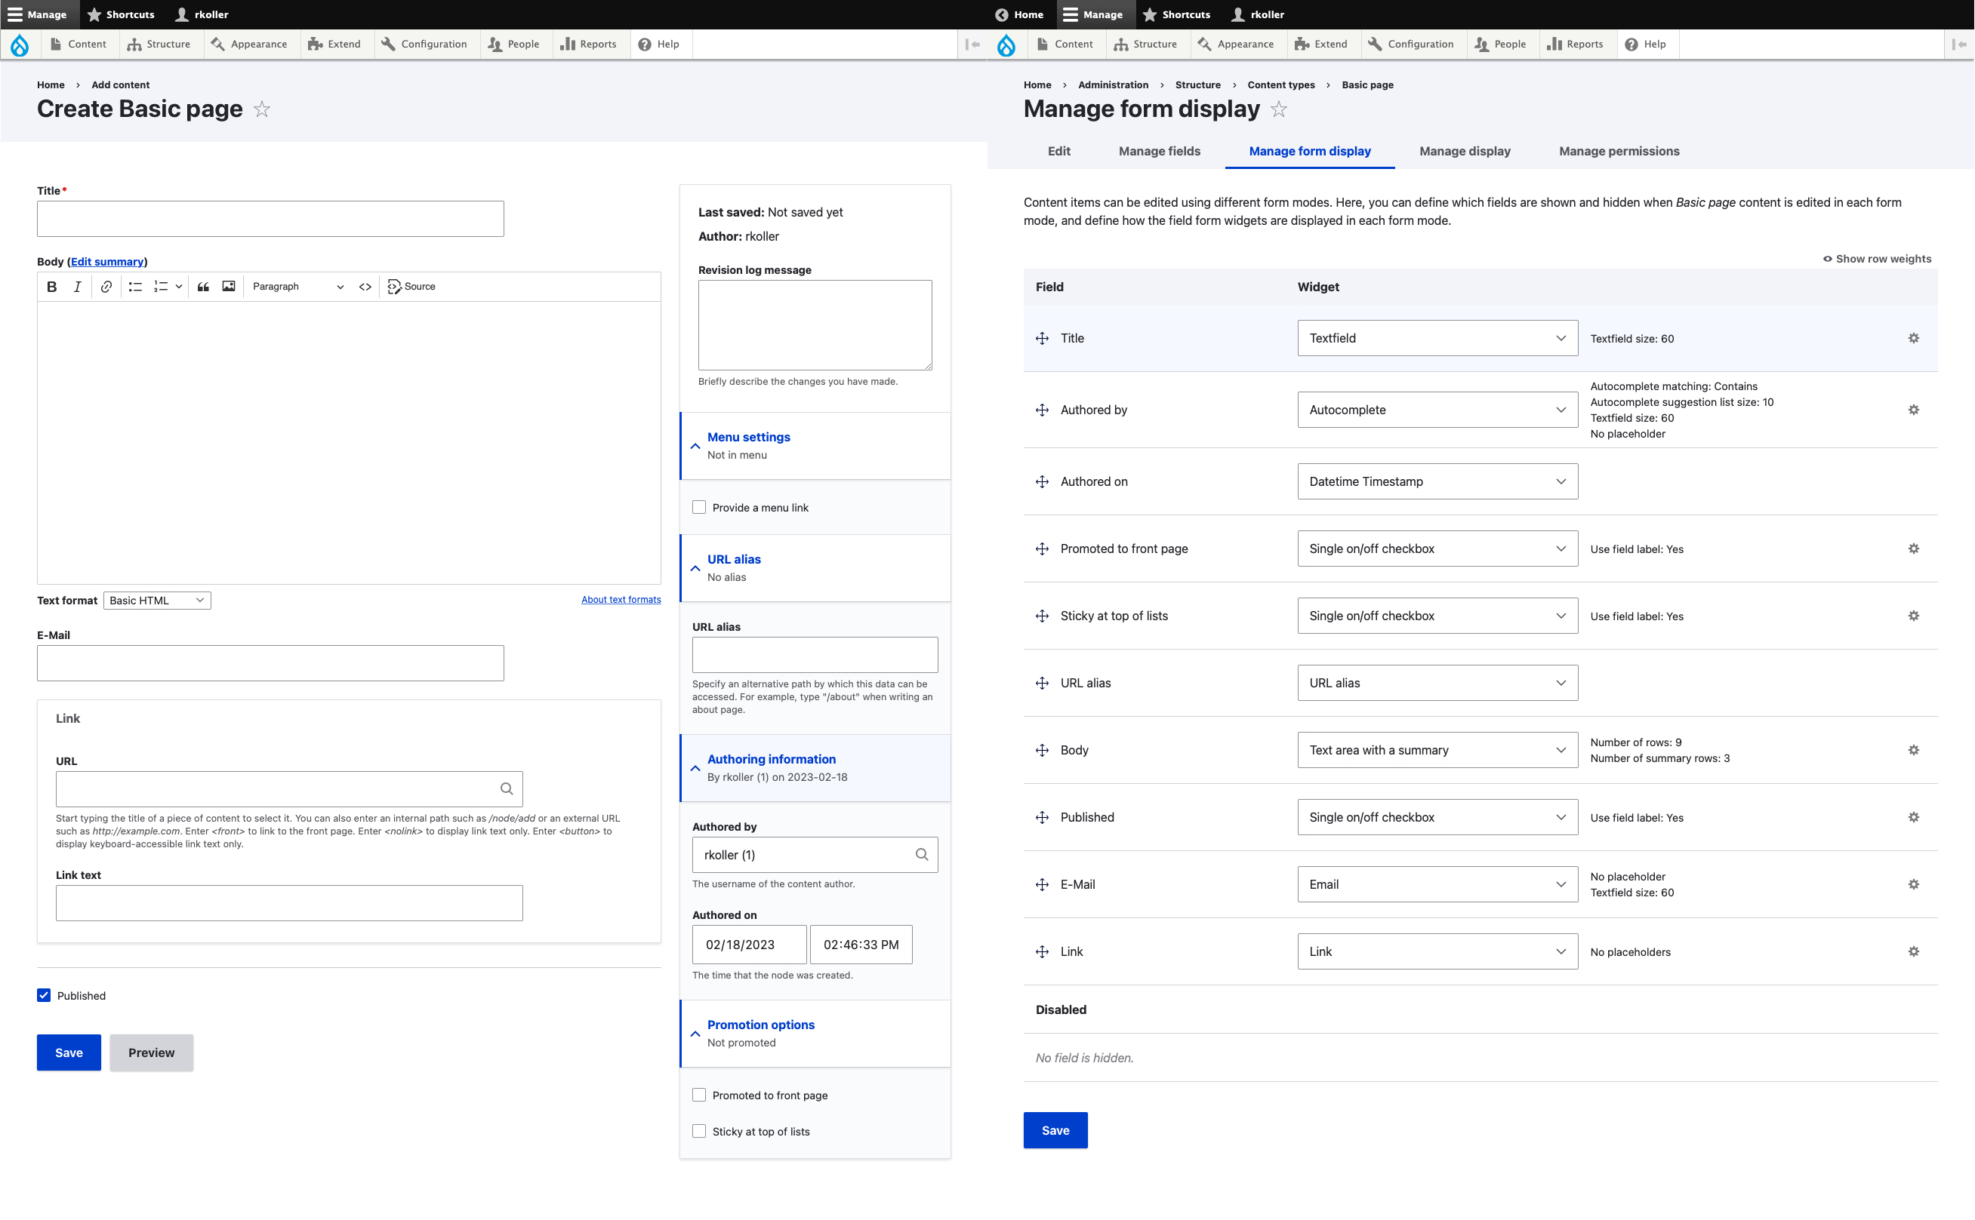Click the Insert image icon

point(229,287)
